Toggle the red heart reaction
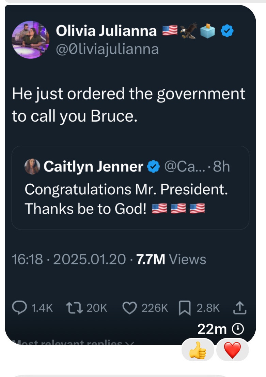 [233, 350]
